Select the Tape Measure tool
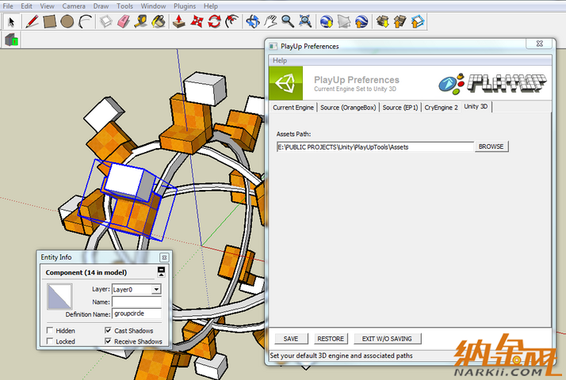 [x=141, y=21]
